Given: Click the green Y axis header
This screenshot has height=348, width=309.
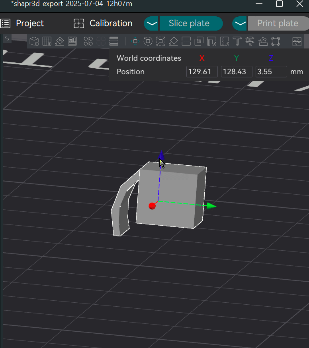Looking at the screenshot, I should tap(237, 58).
